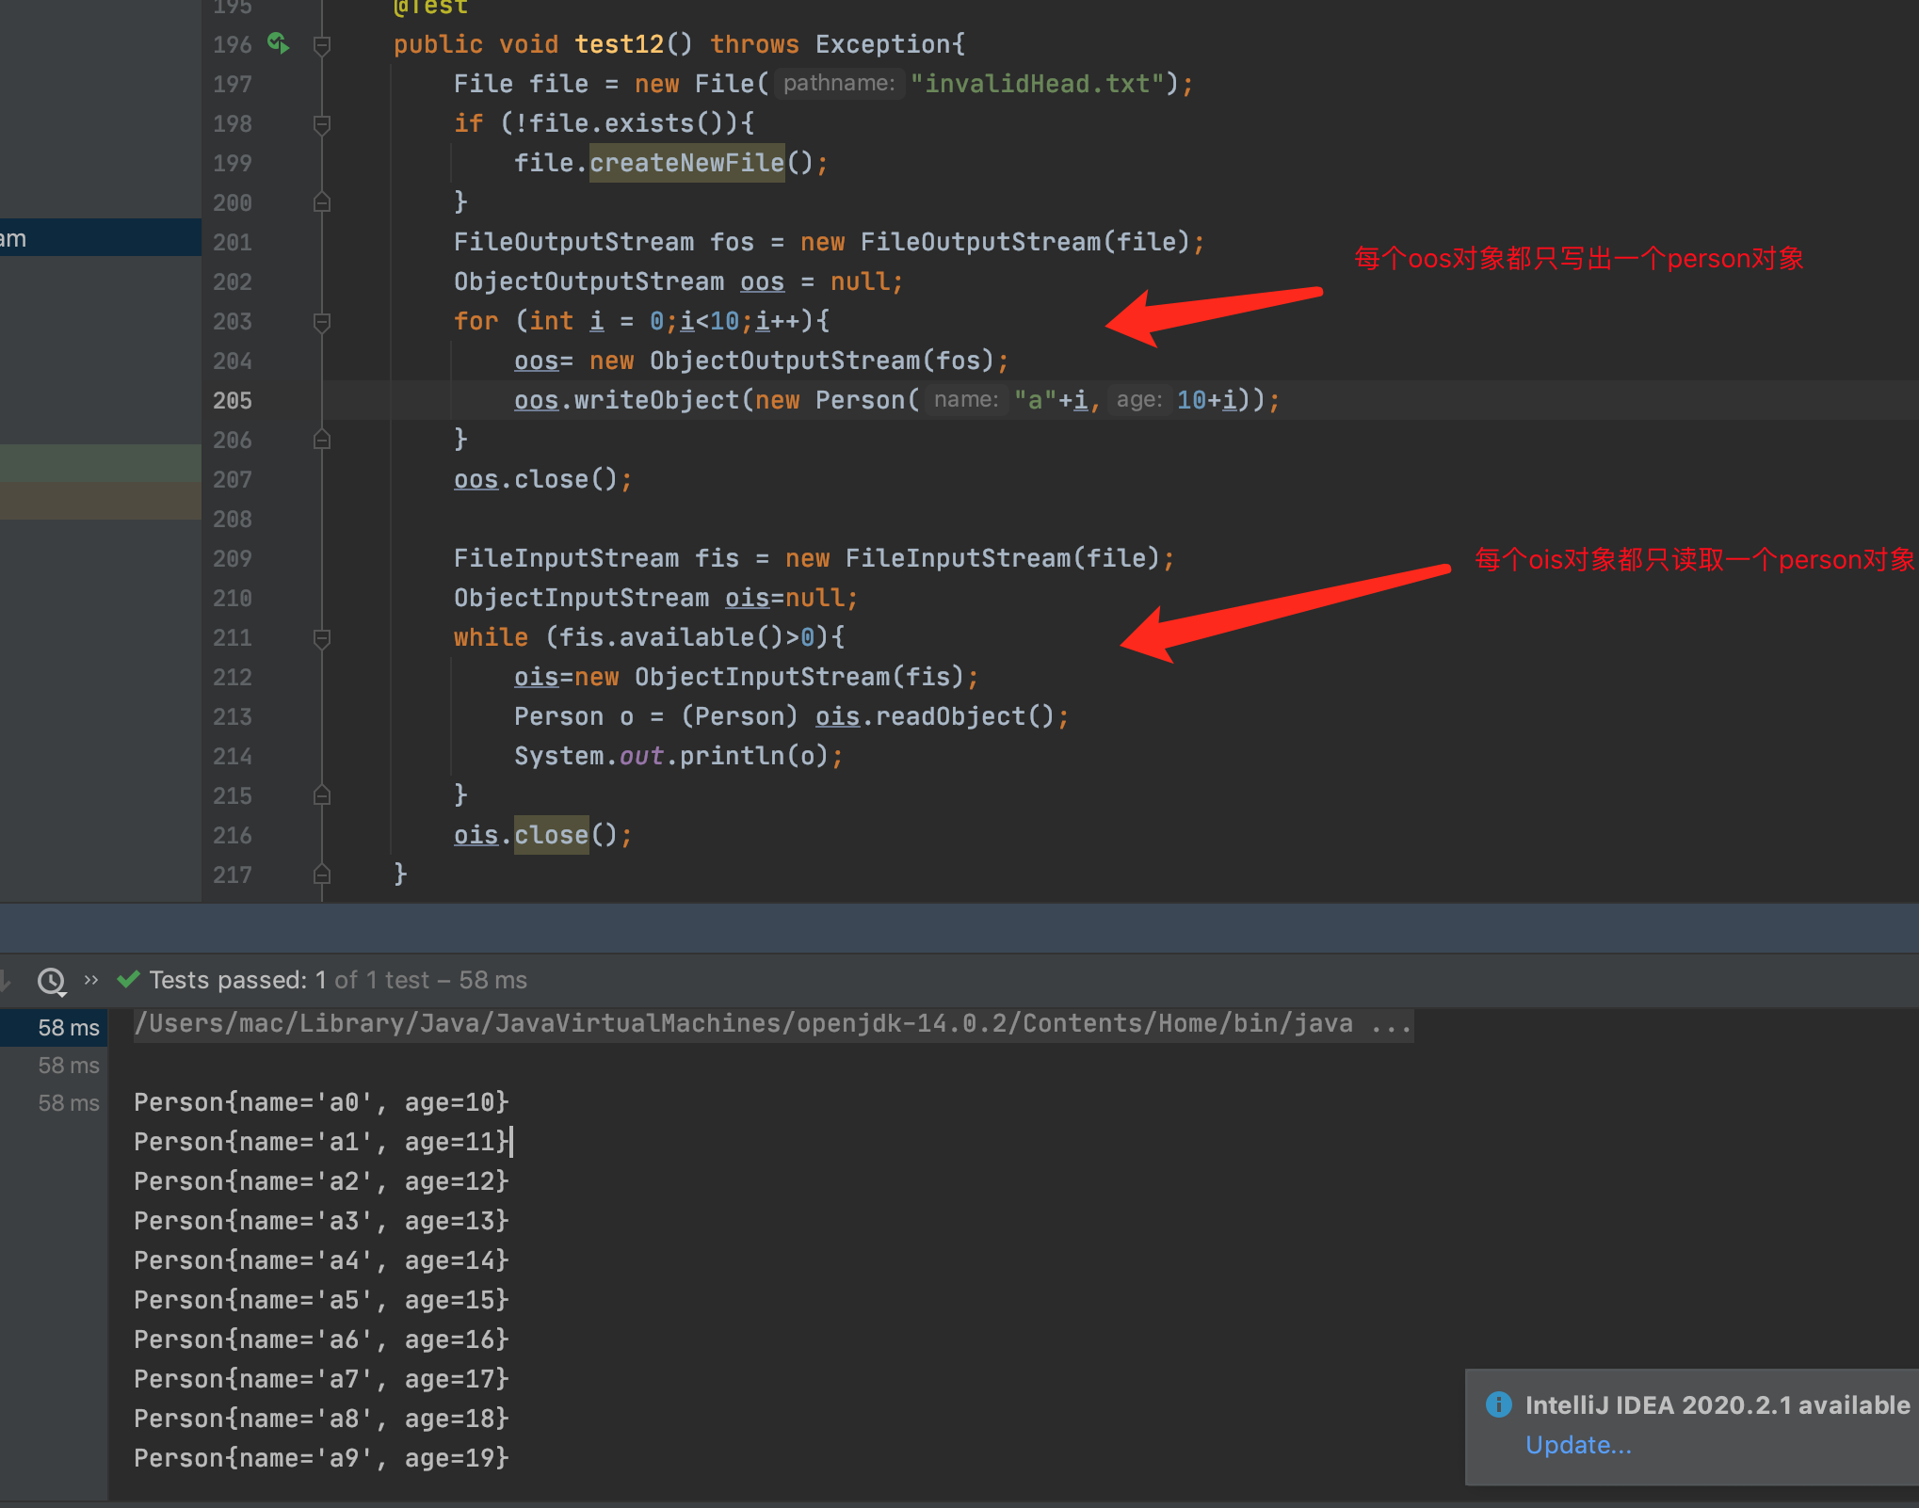Select the highlighted 58 ms test result row
The width and height of the screenshot is (1919, 1508).
click(x=68, y=1028)
